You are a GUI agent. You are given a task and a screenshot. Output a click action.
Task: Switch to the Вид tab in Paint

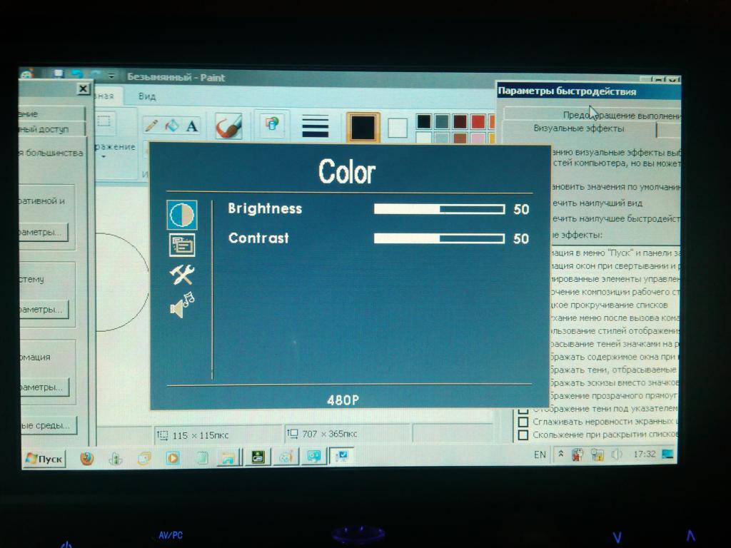pos(147,96)
